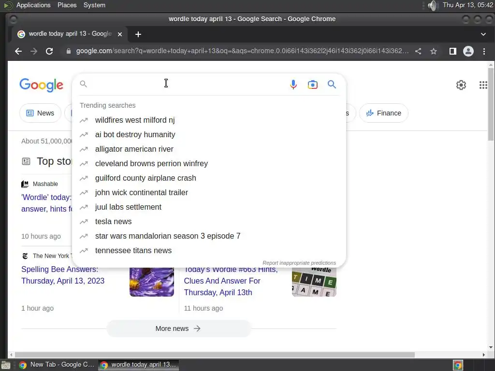Viewport: 495px width, 371px height.
Task: Select suggestion cleveland browns perrion winfrey
Action: coord(209,164)
